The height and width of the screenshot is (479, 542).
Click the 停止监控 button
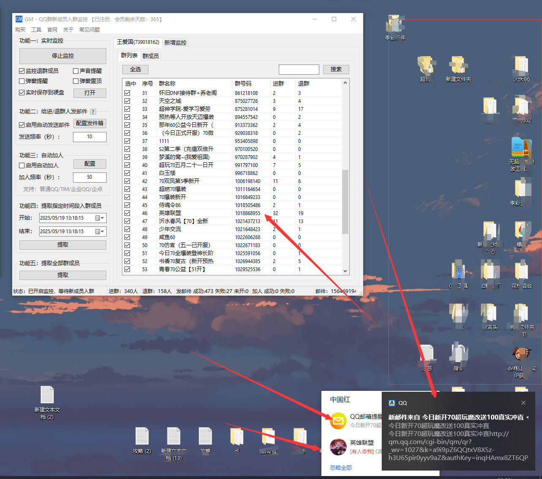tap(63, 56)
